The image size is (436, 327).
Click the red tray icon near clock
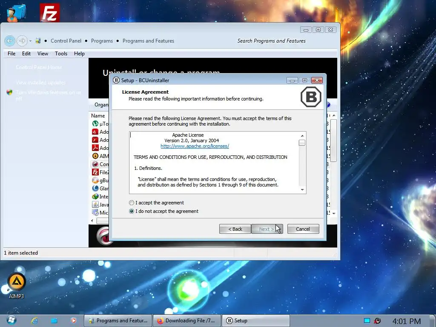point(377,321)
